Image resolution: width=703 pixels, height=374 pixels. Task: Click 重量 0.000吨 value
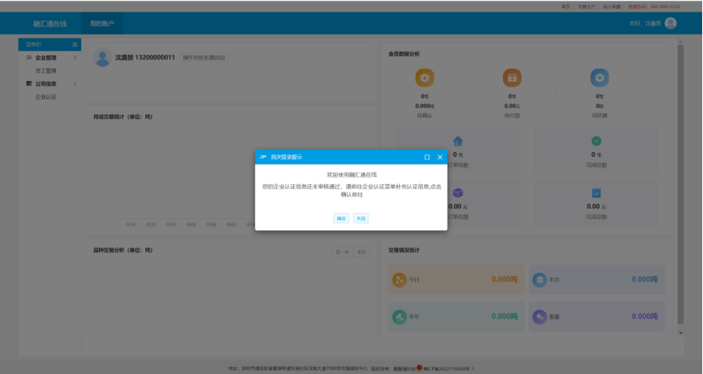click(x=644, y=317)
